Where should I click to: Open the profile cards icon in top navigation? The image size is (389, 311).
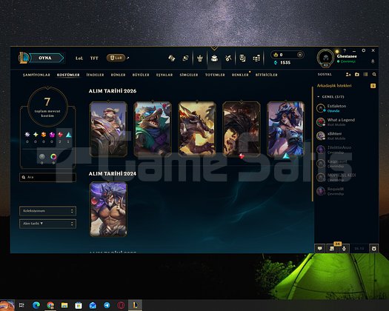[185, 58]
